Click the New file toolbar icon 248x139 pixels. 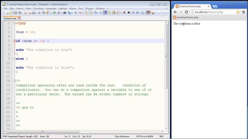click(x=7, y=13)
